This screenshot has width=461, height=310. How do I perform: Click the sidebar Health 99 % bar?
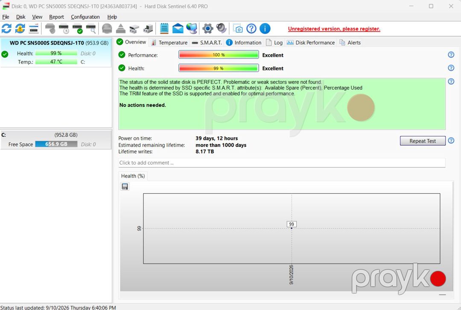(56, 53)
